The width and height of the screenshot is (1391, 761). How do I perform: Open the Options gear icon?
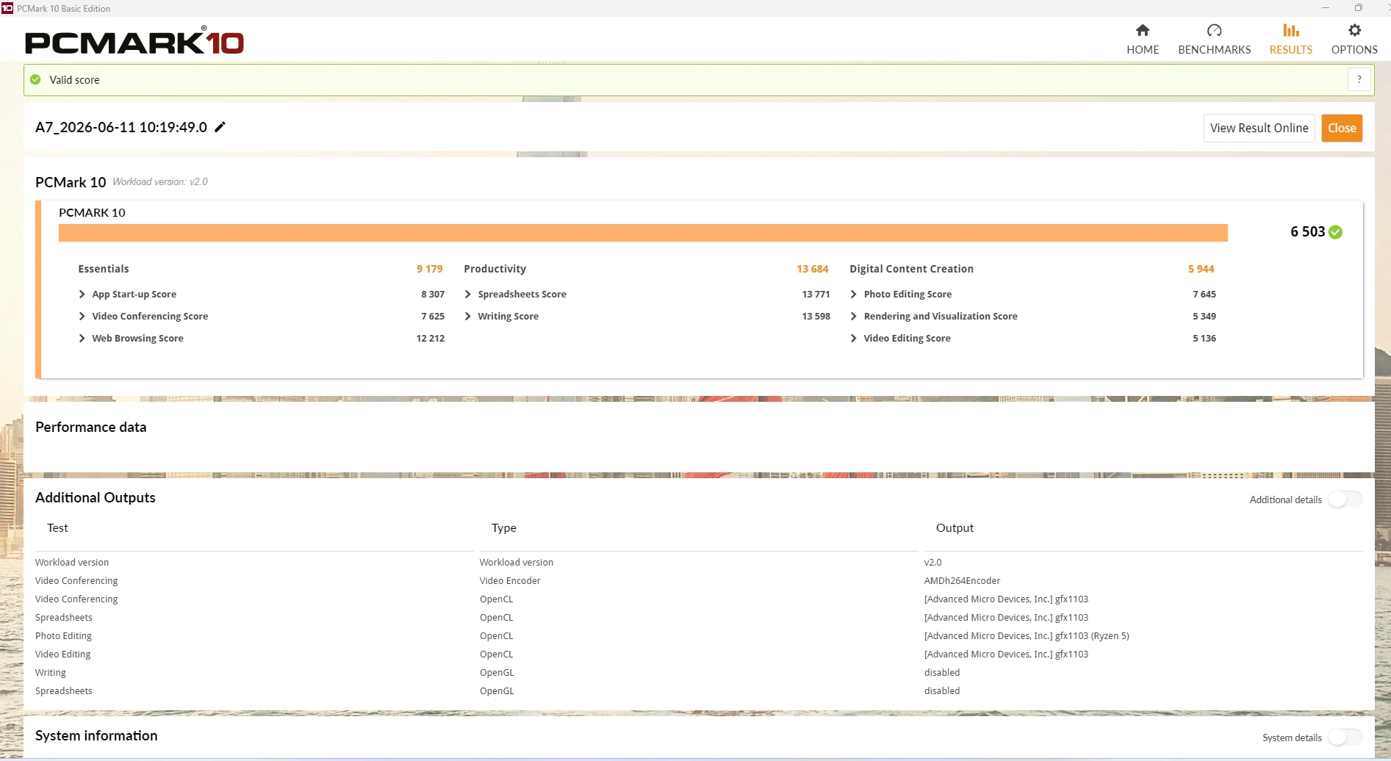click(x=1354, y=30)
